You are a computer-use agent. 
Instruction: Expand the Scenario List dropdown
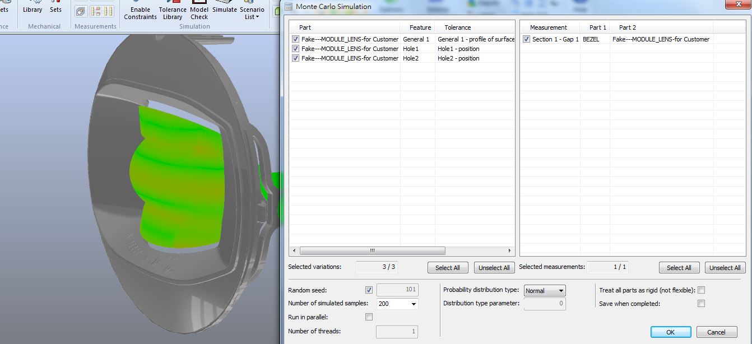tap(252, 11)
